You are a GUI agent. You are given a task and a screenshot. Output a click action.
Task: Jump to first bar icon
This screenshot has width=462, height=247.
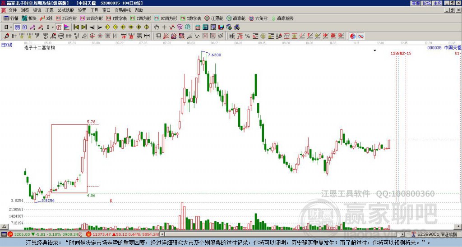click(x=76, y=27)
